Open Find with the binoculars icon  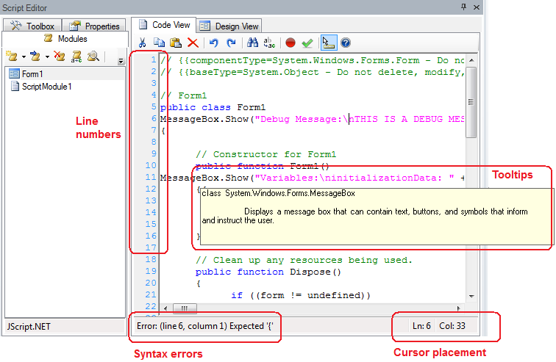253,43
